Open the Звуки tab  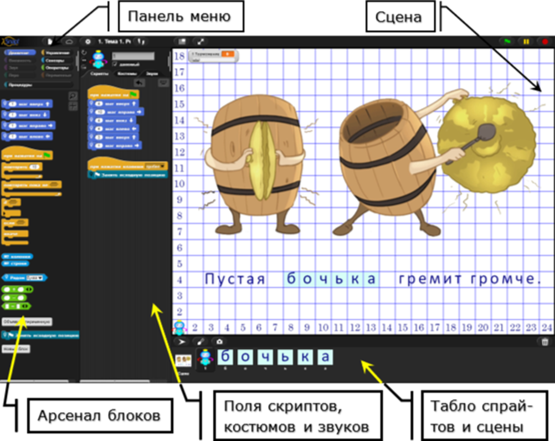pyautogui.click(x=152, y=74)
